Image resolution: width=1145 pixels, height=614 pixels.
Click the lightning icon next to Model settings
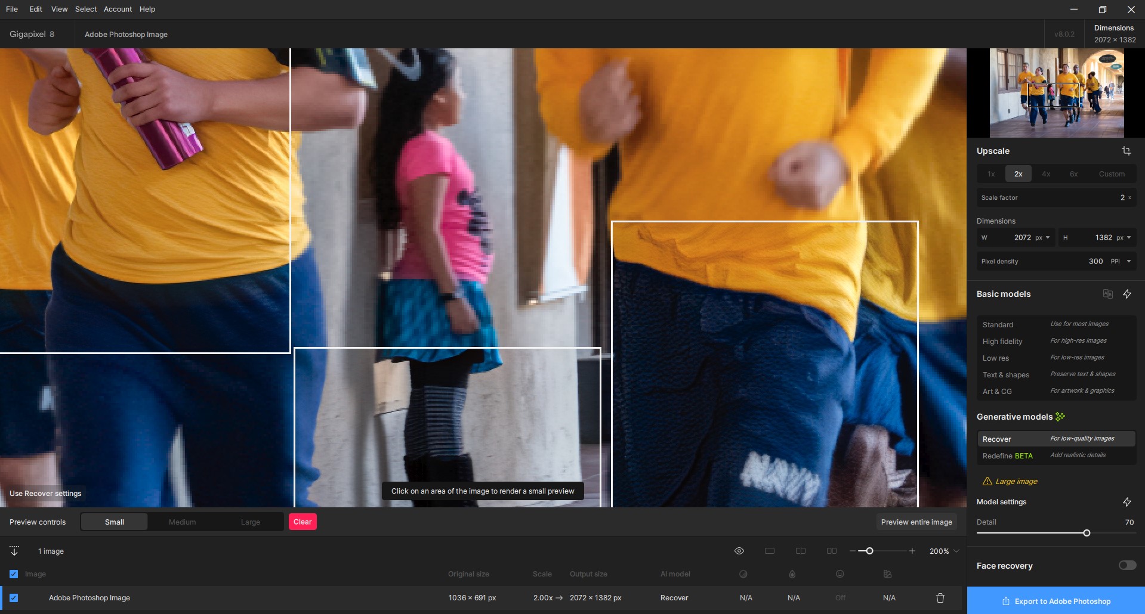1127,502
